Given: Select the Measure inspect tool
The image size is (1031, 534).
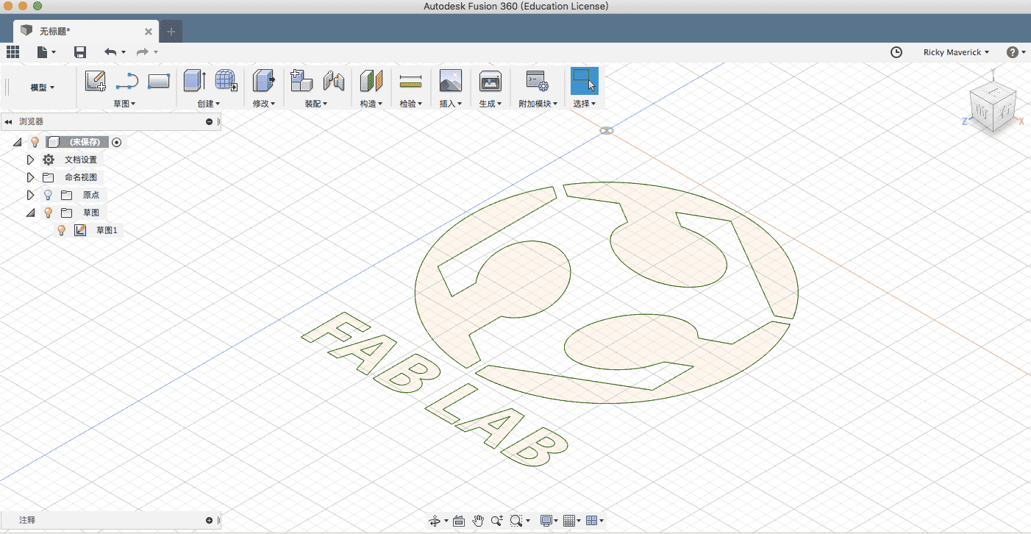Looking at the screenshot, I should [x=410, y=81].
